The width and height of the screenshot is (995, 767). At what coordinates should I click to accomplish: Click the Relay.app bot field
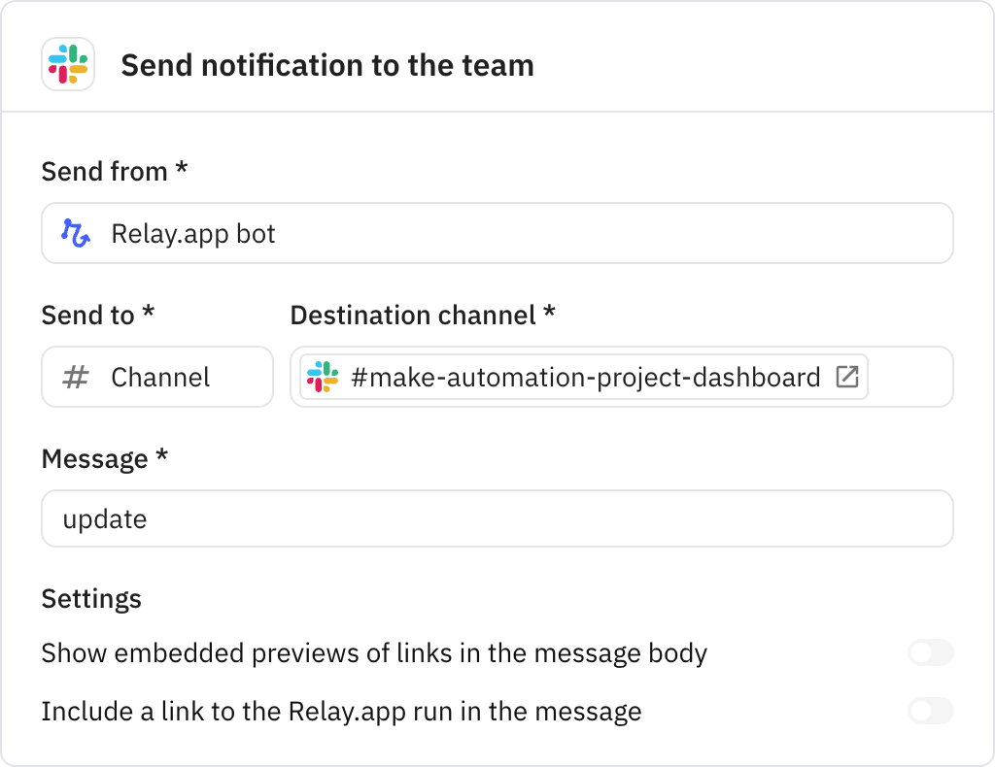pyautogui.click(x=497, y=233)
